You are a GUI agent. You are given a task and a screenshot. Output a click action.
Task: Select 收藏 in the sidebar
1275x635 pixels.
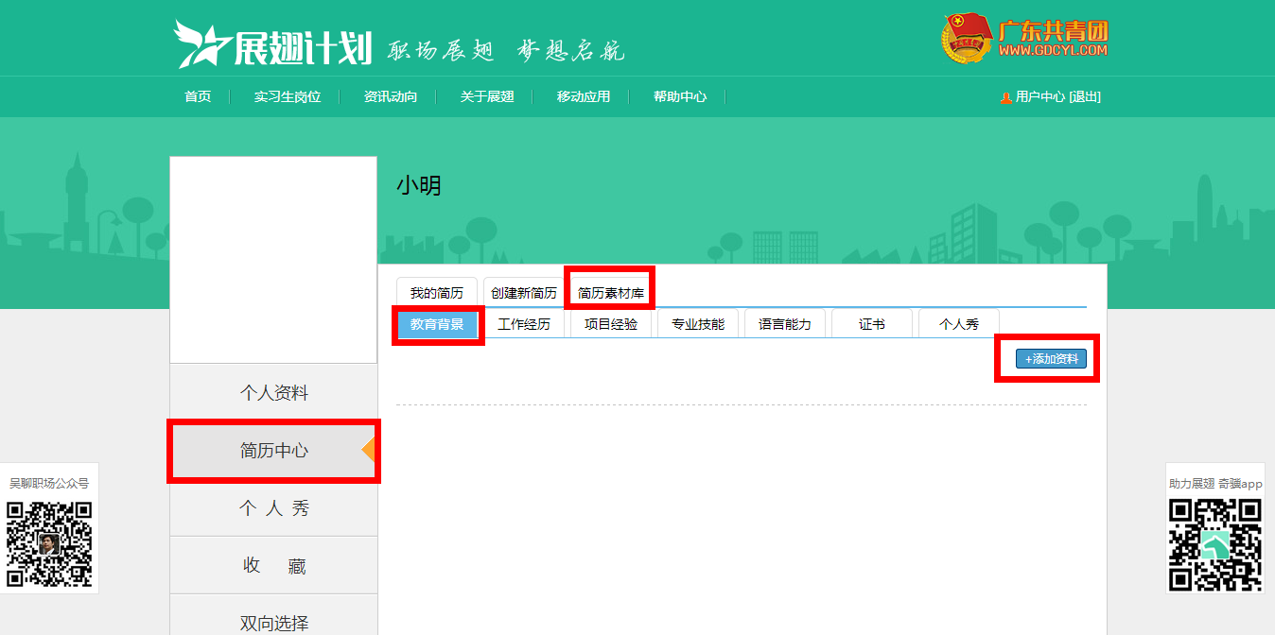pyautogui.click(x=274, y=566)
